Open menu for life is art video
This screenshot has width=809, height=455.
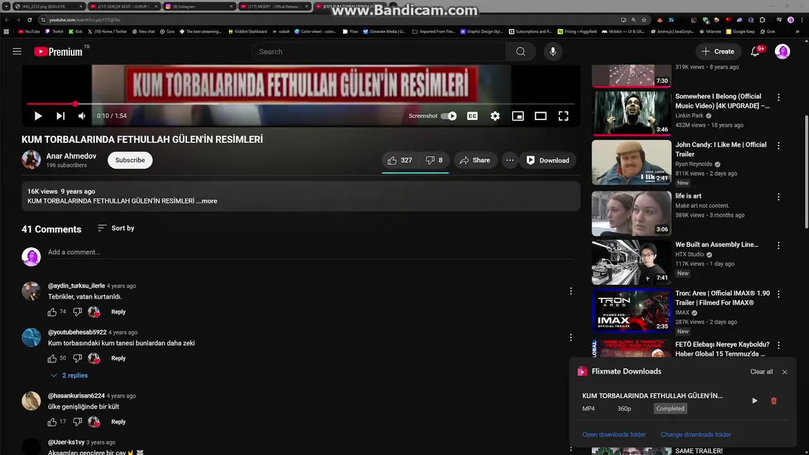[x=779, y=197]
